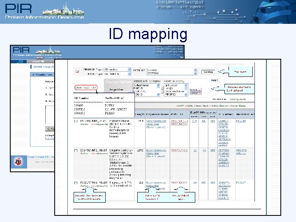Click the Enter ID box scroll-down arrow
The image size is (296, 222).
coord(195,73)
